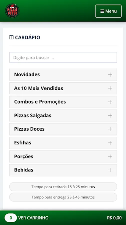The image size is (126, 225).
Task: Expand the Bebidas category
Action: (x=63, y=170)
